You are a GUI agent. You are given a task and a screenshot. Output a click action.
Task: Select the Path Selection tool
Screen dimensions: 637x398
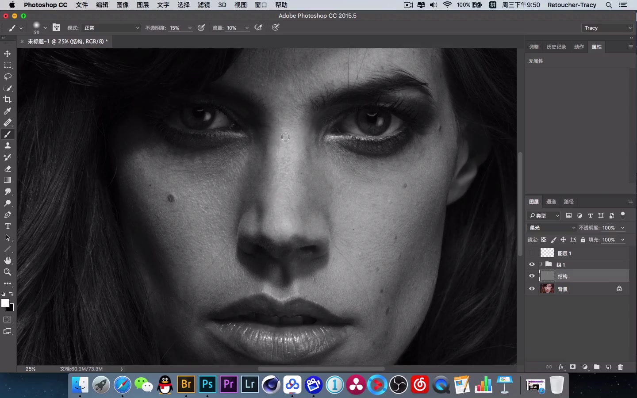[8, 237]
